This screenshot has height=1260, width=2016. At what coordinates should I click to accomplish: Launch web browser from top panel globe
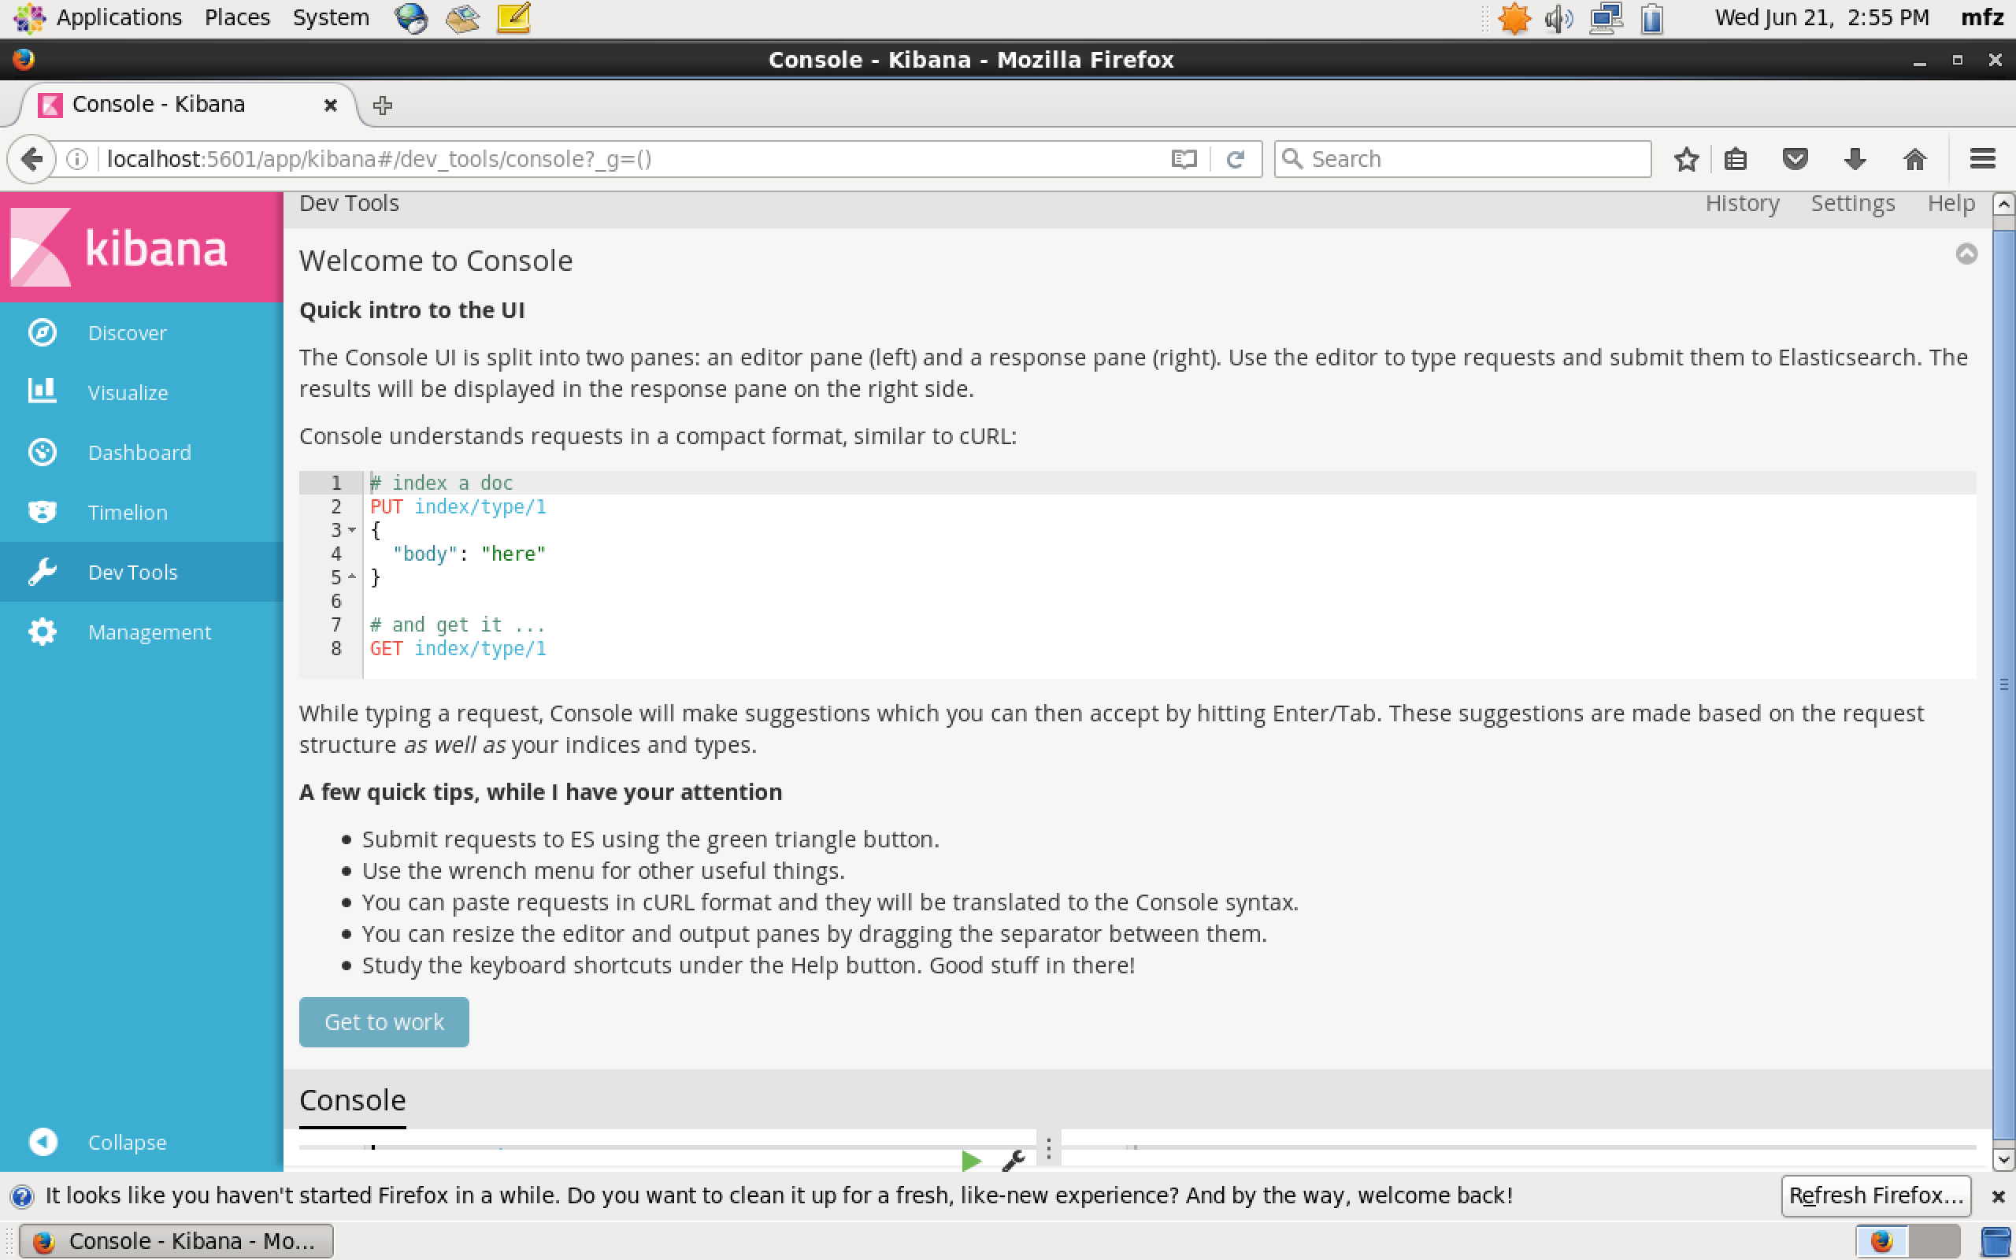pos(411,17)
